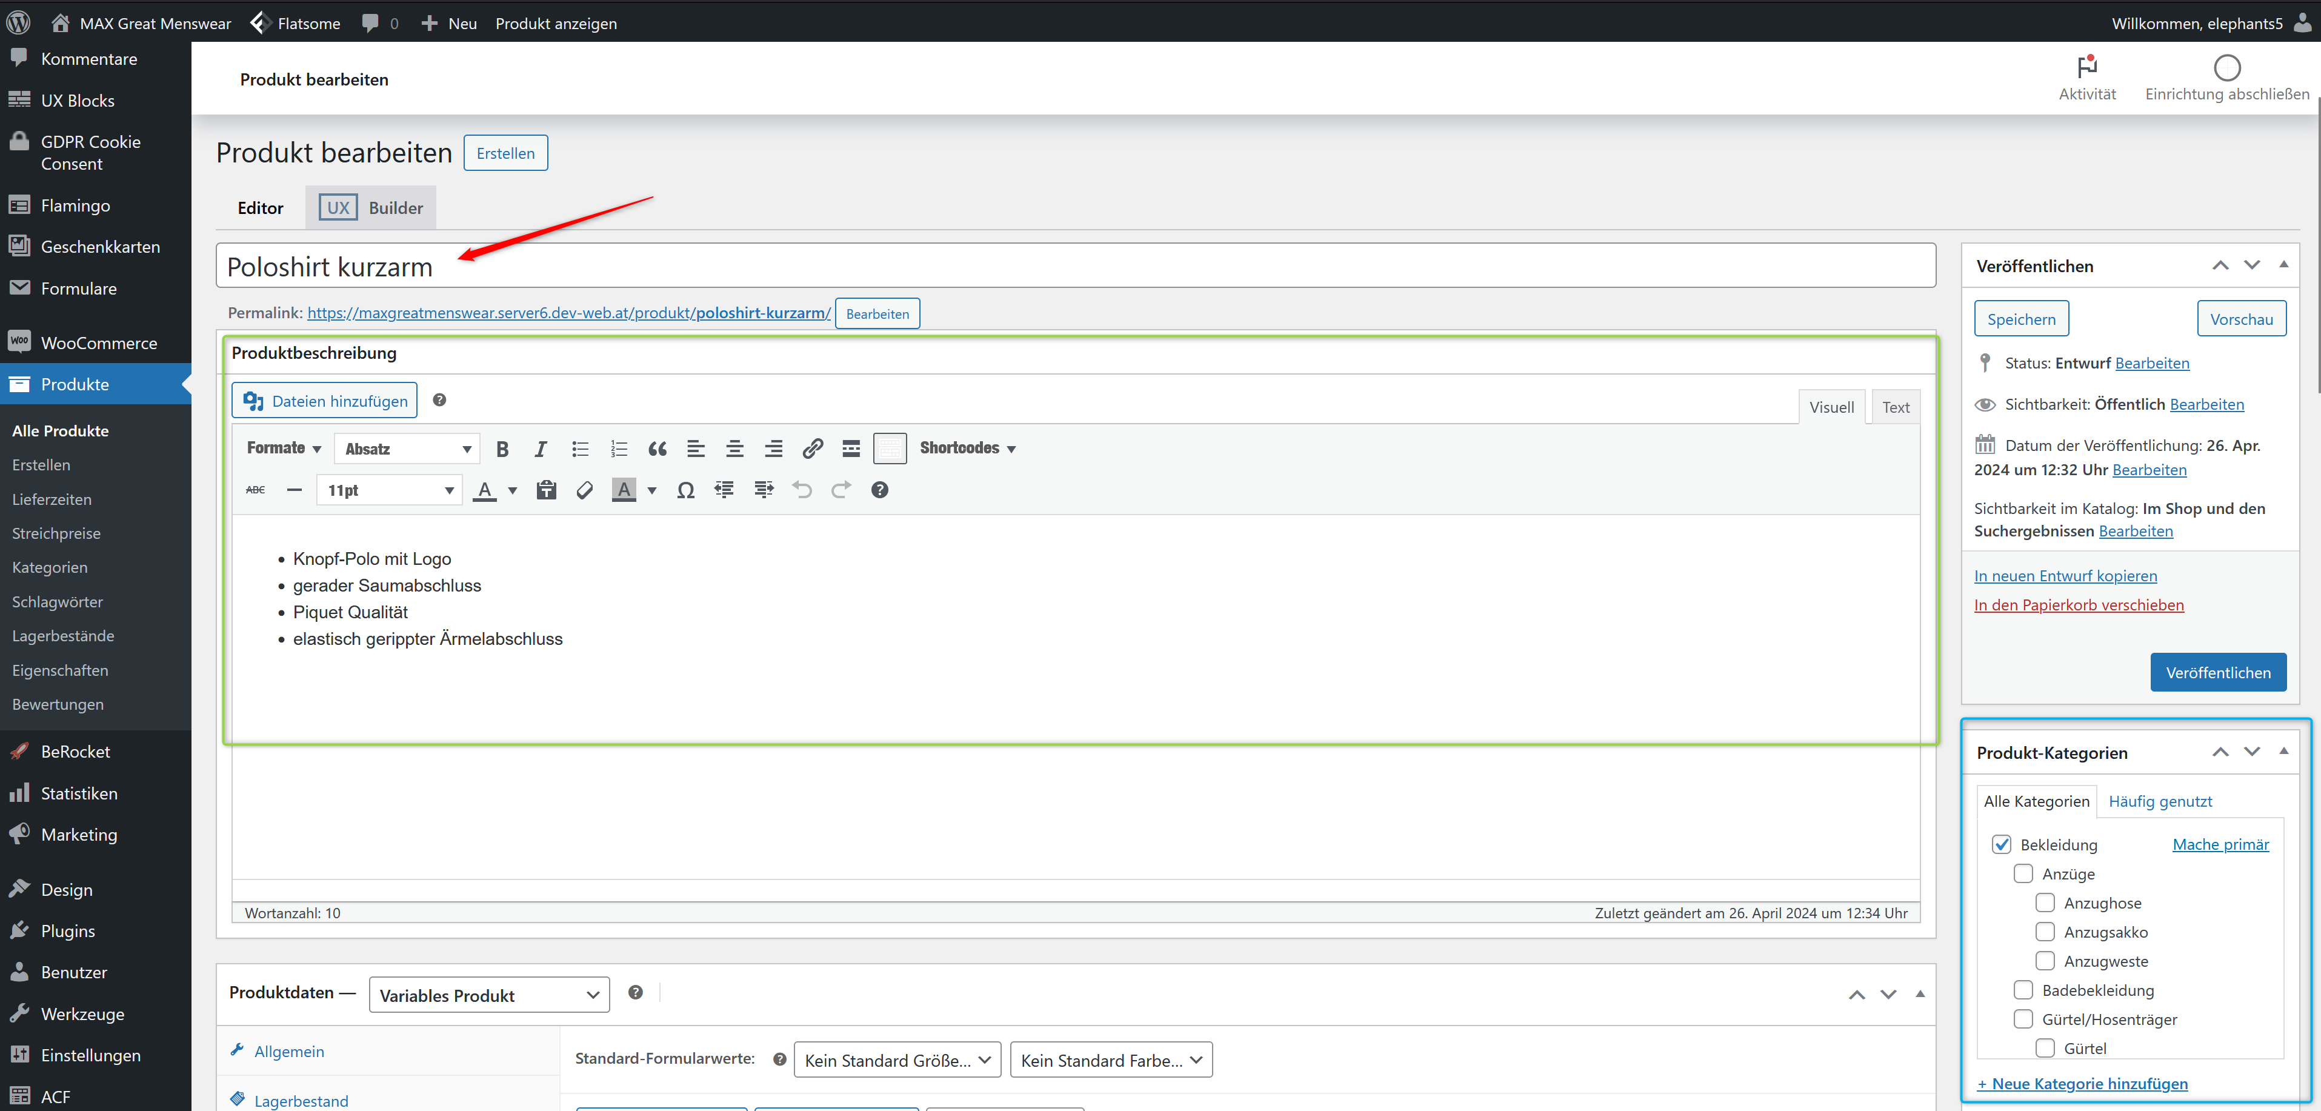Apply the background color highlight button
This screenshot has width=2321, height=1111.
(x=624, y=490)
